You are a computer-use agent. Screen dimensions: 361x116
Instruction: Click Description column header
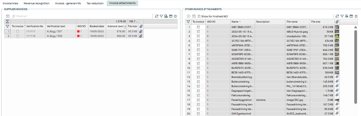point(270,22)
